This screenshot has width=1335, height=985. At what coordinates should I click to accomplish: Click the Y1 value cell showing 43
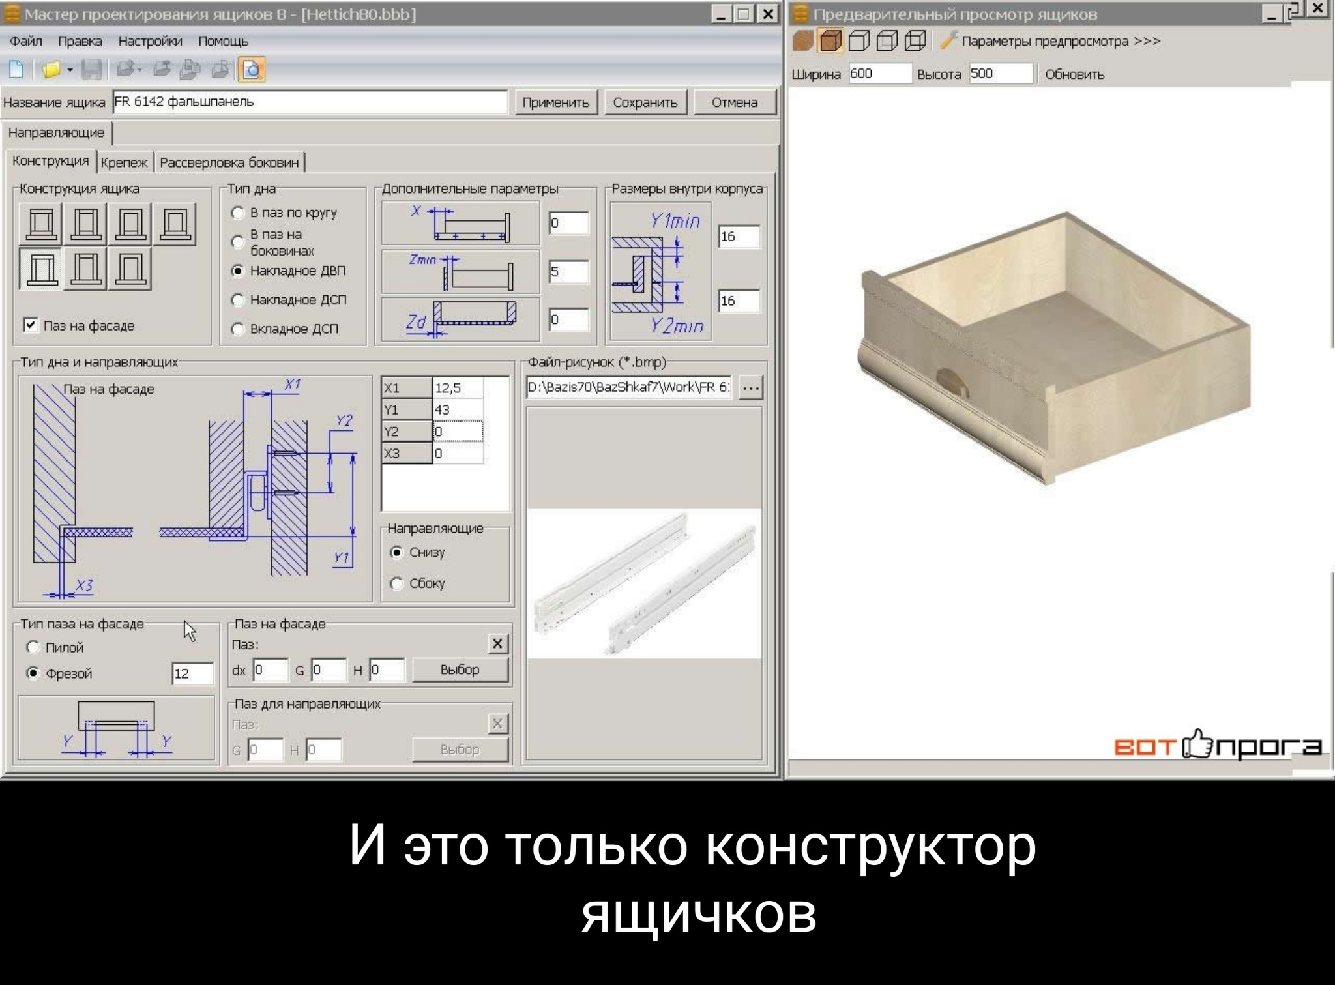point(458,410)
